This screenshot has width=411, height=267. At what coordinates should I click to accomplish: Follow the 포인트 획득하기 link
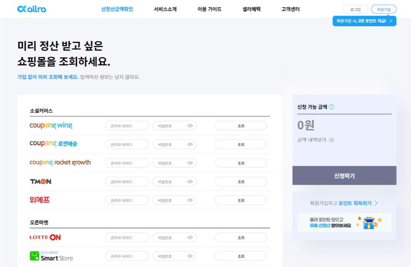pos(355,203)
